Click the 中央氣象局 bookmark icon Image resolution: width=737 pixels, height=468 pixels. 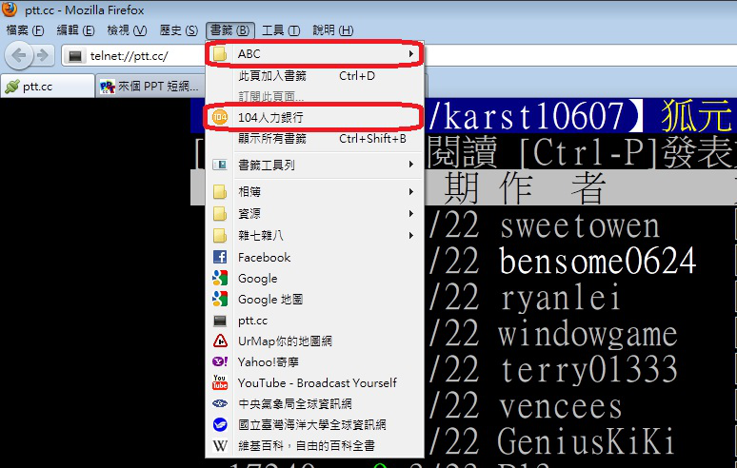tap(220, 403)
